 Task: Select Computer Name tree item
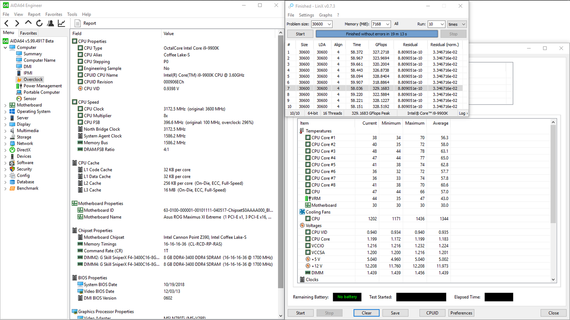(39, 60)
